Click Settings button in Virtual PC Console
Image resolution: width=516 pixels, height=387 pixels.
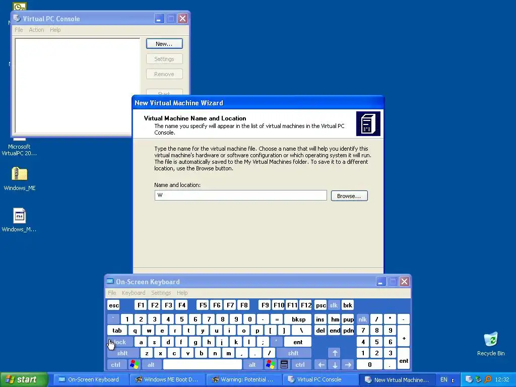164,59
